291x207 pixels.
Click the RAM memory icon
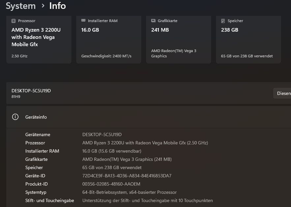83,20
